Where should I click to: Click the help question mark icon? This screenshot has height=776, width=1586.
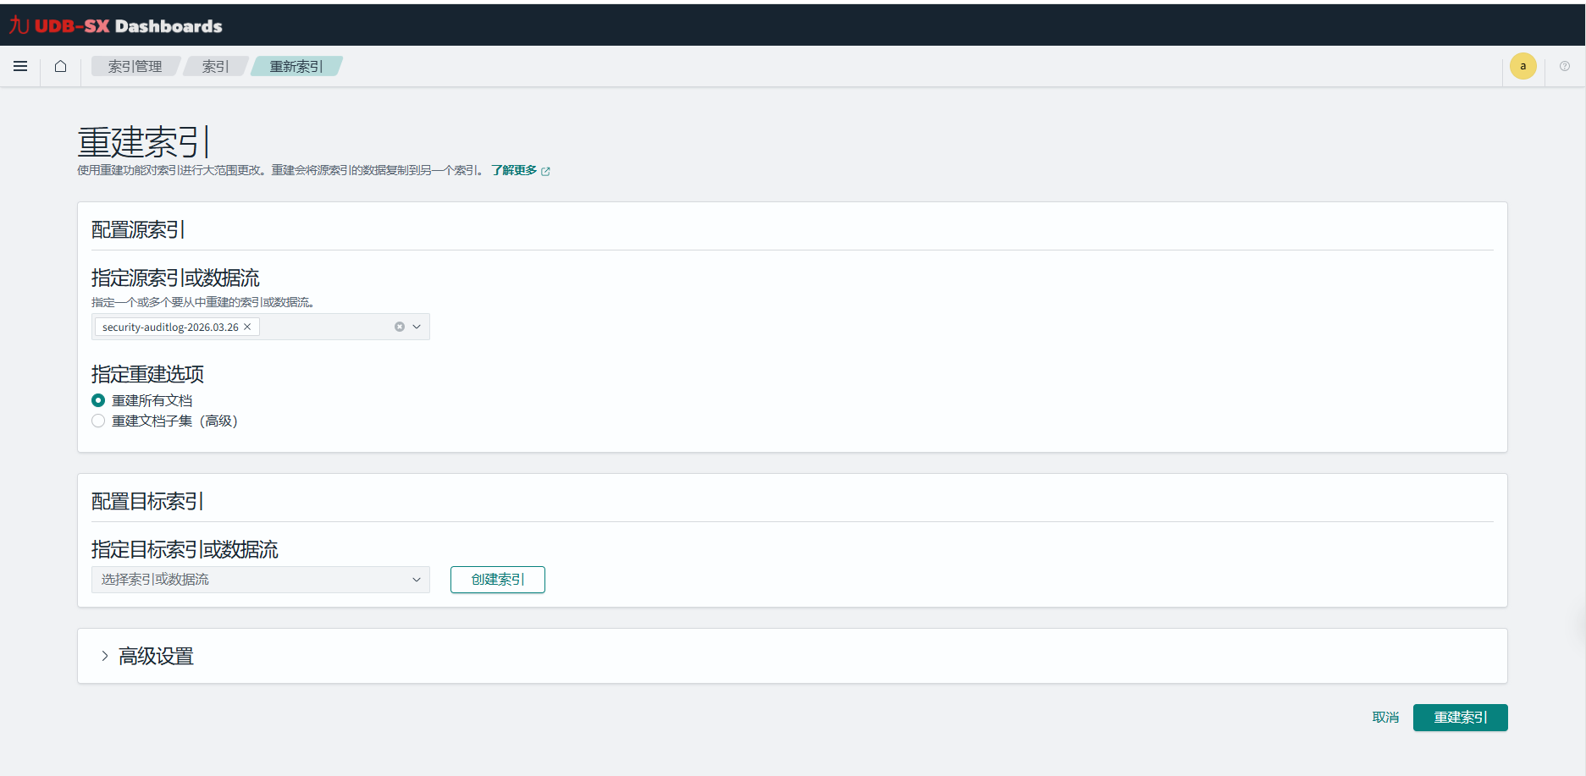point(1564,66)
